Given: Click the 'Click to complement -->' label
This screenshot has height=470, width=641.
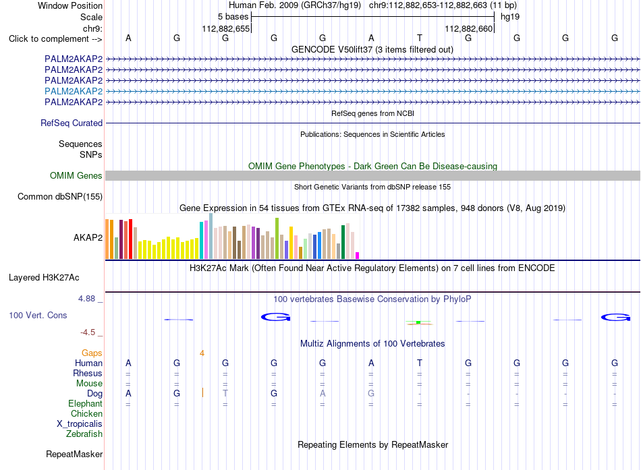Looking at the screenshot, I should [x=55, y=39].
